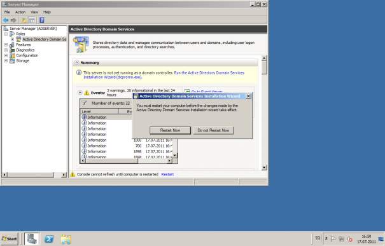Maximize the Server Manager window

[258, 4]
